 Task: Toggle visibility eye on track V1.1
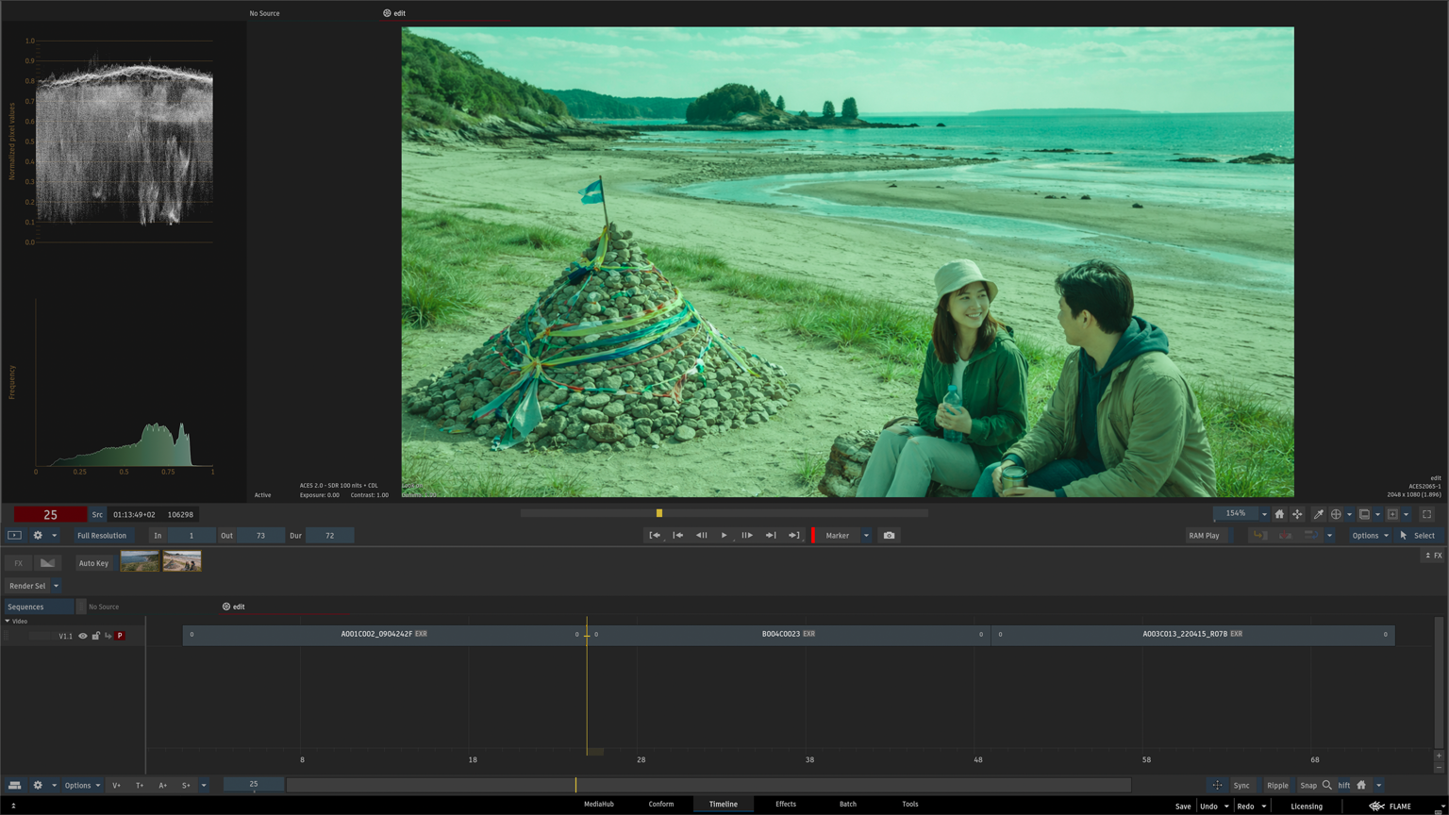(83, 636)
